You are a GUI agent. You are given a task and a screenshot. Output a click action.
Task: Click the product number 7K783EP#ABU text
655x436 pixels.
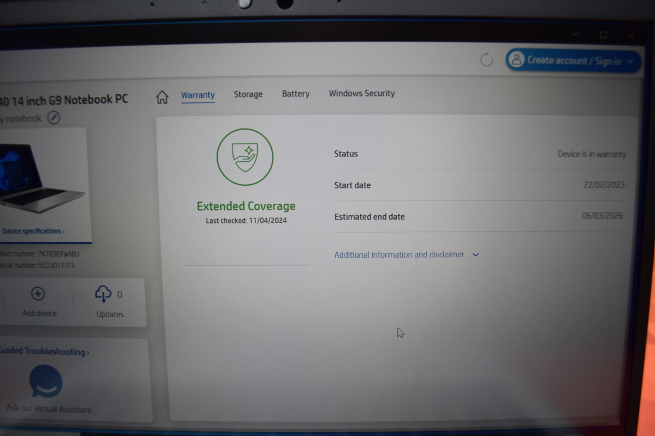point(40,254)
